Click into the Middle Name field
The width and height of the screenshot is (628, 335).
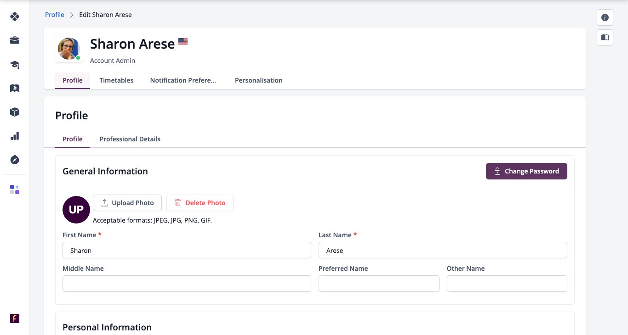pyautogui.click(x=187, y=284)
